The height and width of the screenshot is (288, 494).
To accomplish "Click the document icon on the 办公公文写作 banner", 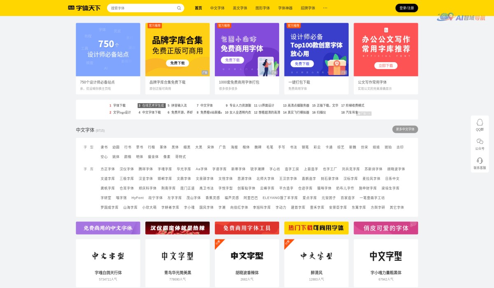I will coord(386,30).
